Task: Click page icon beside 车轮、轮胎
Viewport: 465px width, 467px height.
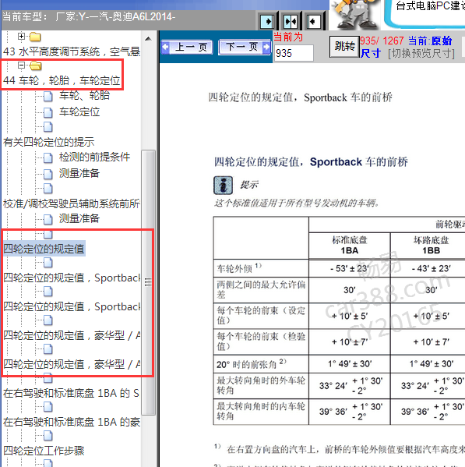Action: (48, 96)
